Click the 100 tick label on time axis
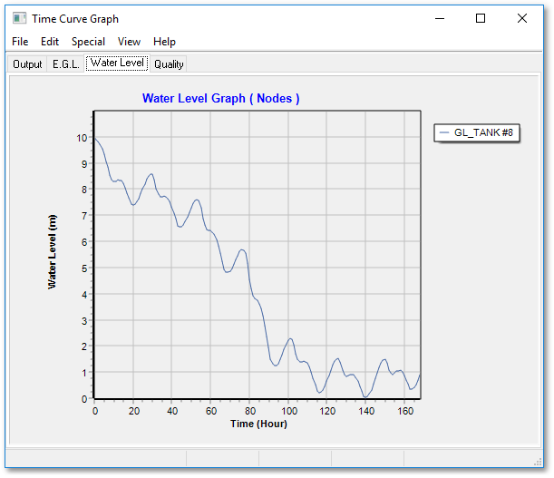Viewport: 554px width, 478px height. coord(289,411)
